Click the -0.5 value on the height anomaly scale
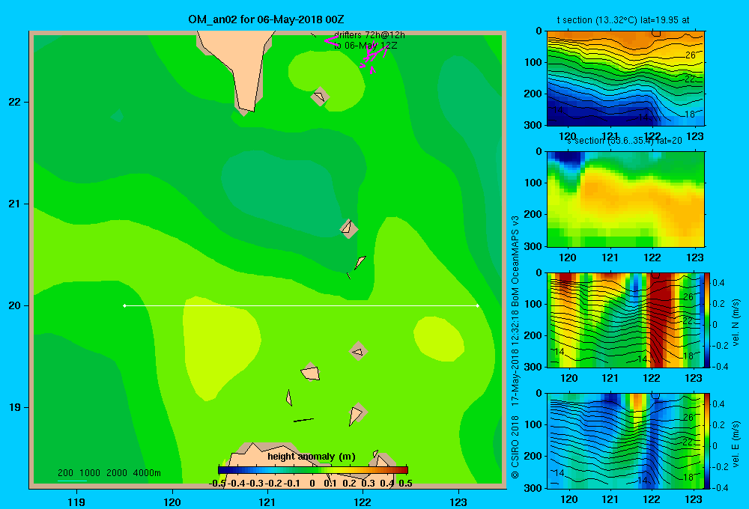The width and height of the screenshot is (749, 509). pyautogui.click(x=218, y=484)
